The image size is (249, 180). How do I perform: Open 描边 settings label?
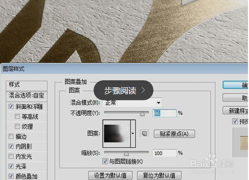(21, 137)
